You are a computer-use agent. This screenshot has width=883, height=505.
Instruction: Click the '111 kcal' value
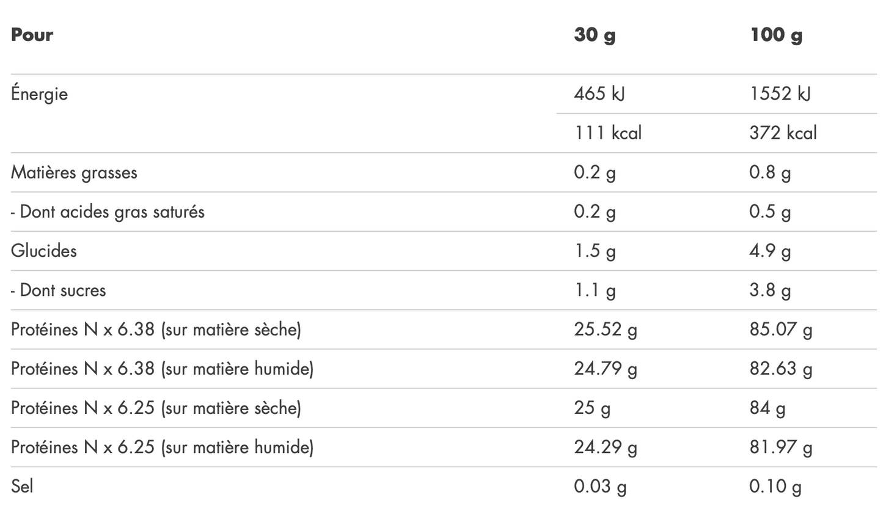coord(607,133)
